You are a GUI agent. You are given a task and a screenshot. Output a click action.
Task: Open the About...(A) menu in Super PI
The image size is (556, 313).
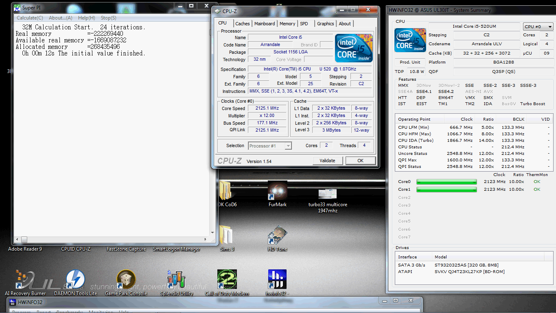(61, 18)
